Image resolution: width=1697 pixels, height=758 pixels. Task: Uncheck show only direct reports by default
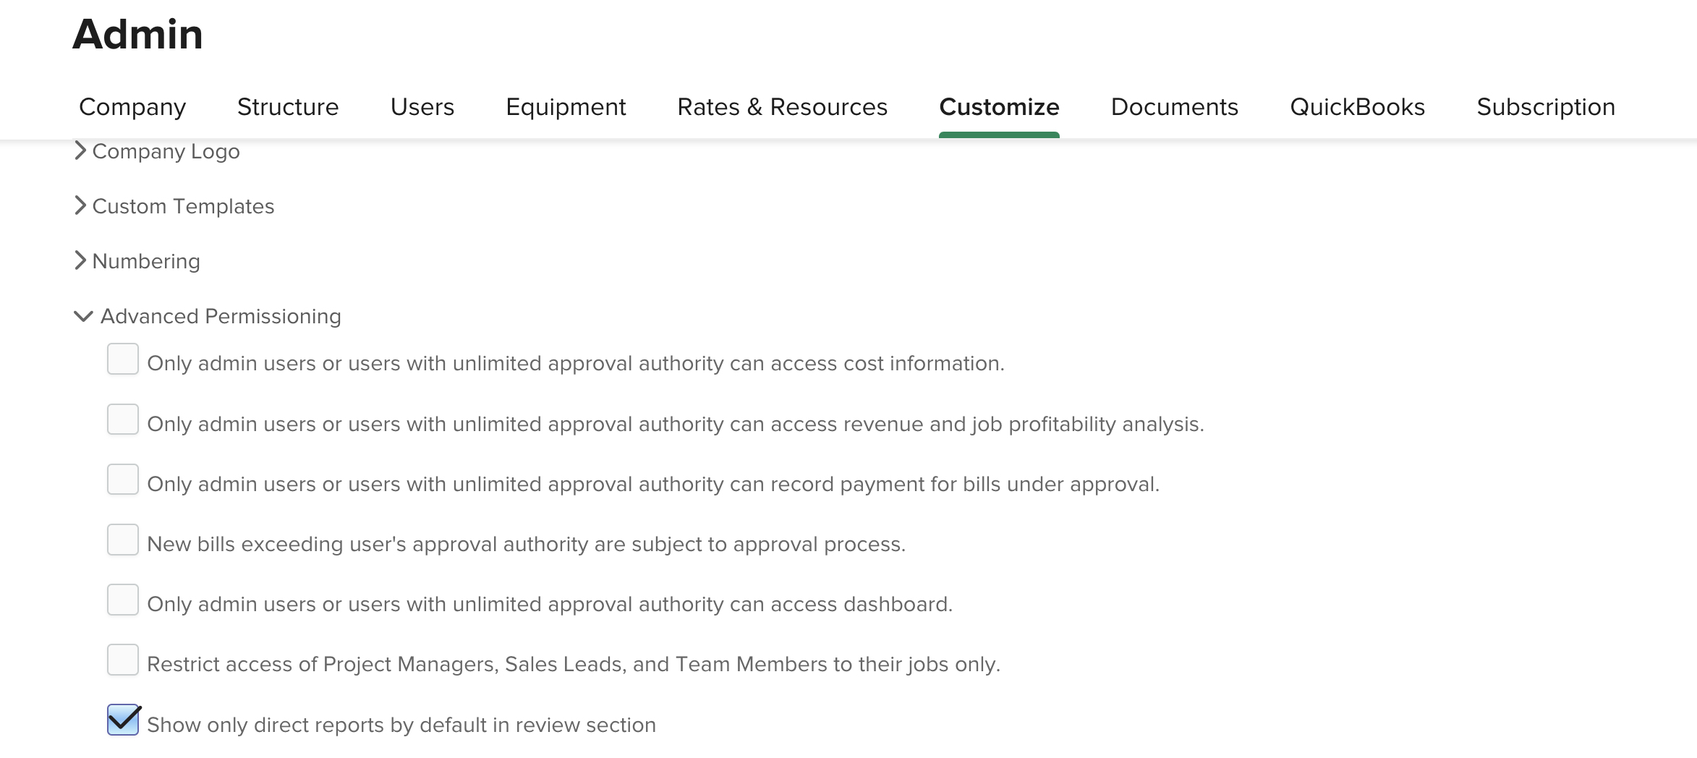coord(123,720)
